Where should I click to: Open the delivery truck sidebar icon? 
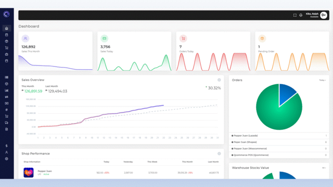[7, 123]
